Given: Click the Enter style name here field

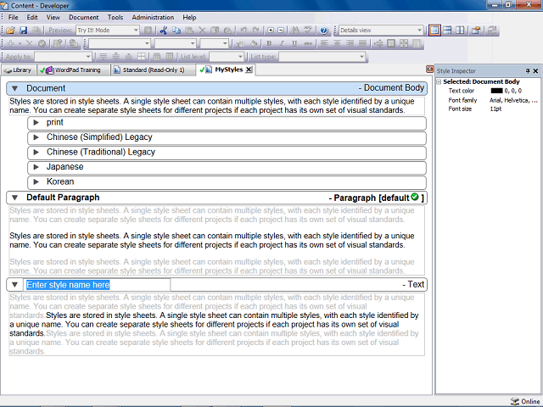Looking at the screenshot, I should coord(98,285).
